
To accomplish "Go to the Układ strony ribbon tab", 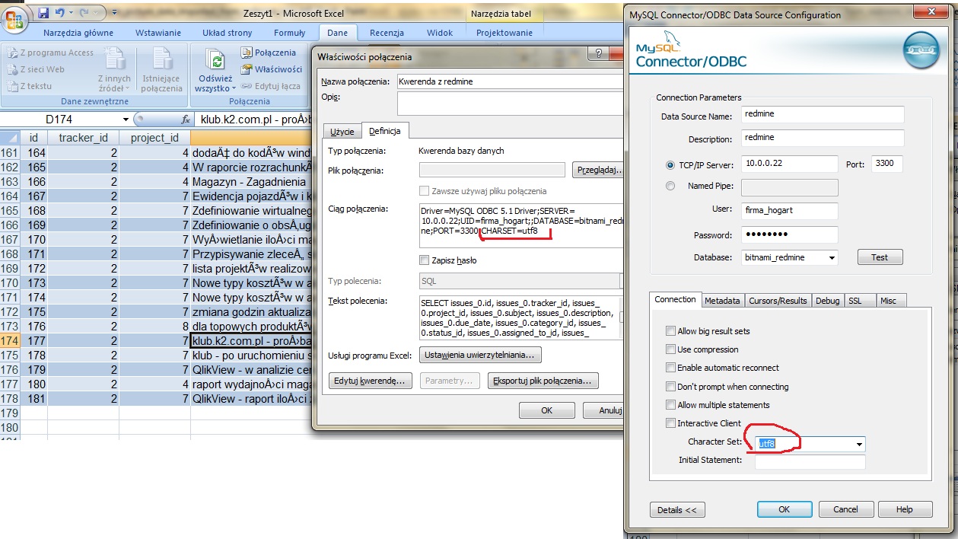I will tap(228, 33).
